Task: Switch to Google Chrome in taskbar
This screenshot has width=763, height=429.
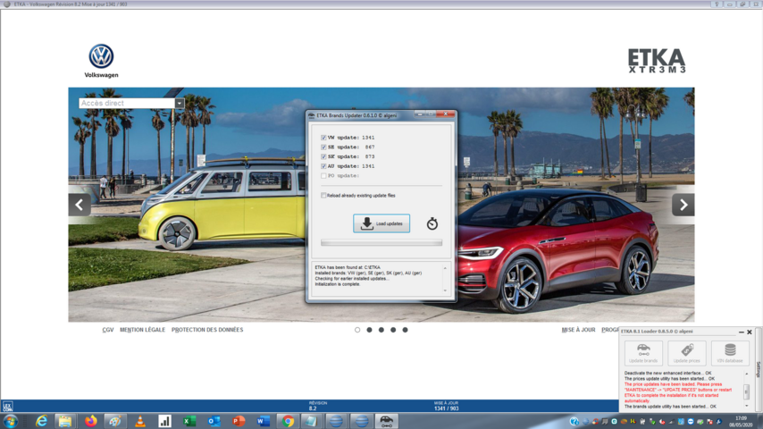Action: [x=288, y=421]
